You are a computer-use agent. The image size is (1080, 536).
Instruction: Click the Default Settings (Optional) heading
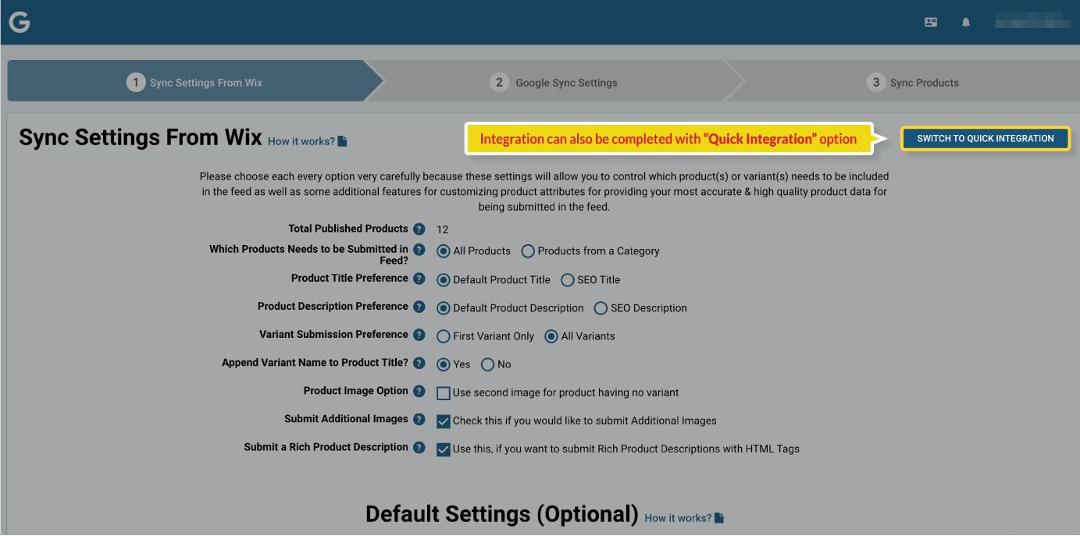[502, 514]
